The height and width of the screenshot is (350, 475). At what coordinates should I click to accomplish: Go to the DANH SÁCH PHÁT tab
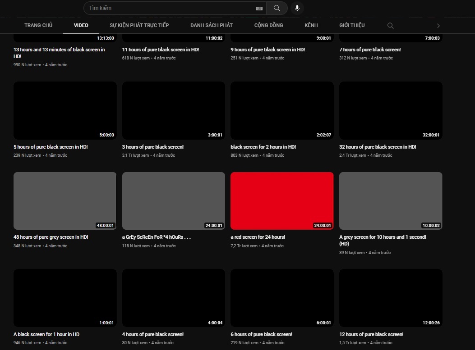point(212,25)
